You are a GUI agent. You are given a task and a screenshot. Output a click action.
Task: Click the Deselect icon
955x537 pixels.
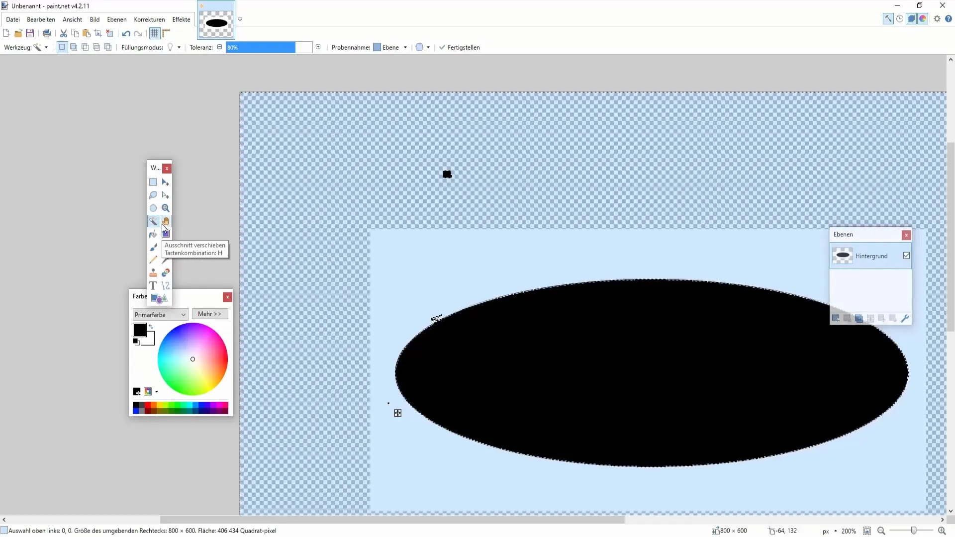click(109, 33)
